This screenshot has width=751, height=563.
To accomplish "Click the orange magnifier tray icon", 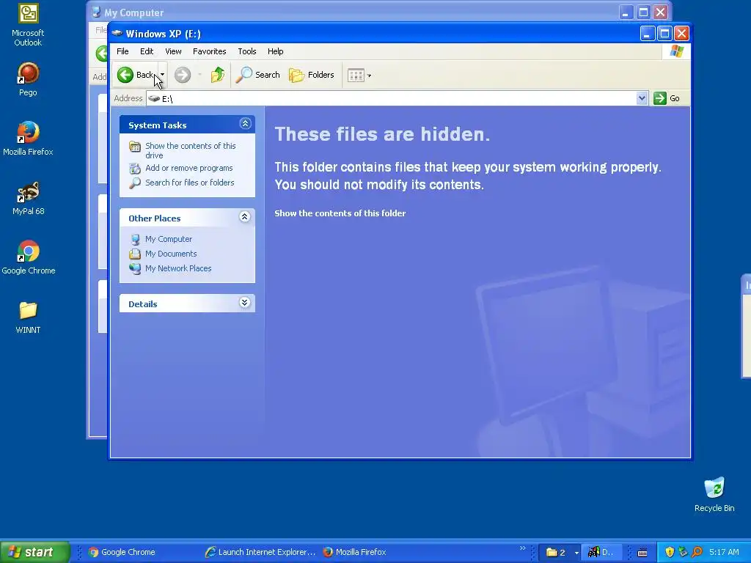I will click(x=697, y=552).
